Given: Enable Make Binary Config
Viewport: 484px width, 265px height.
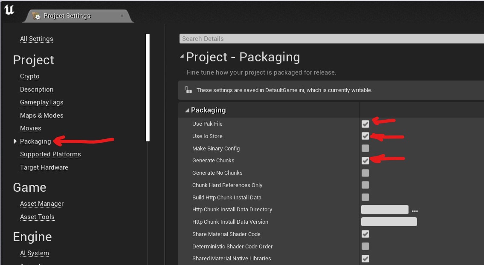Looking at the screenshot, I should coord(365,148).
